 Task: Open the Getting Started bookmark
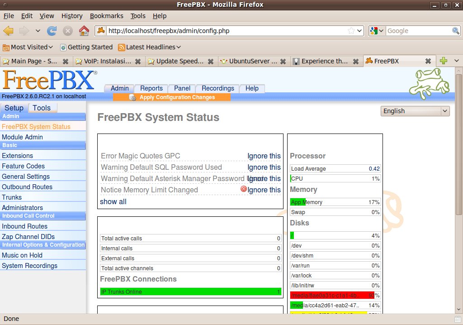86,48
